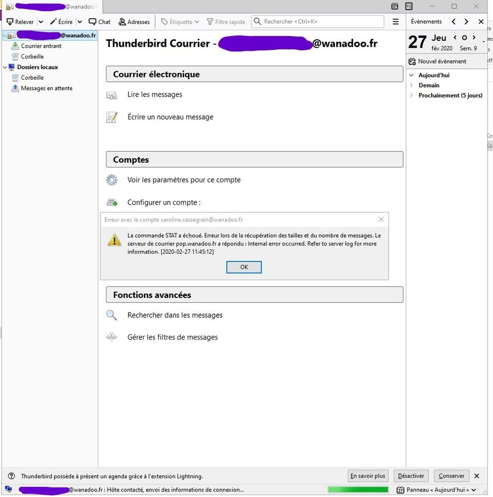Click the Rechercher search field
This screenshot has width=493, height=497.
pos(317,21)
